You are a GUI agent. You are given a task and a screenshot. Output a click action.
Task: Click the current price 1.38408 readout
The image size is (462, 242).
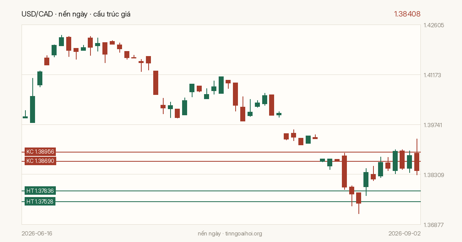click(x=407, y=14)
